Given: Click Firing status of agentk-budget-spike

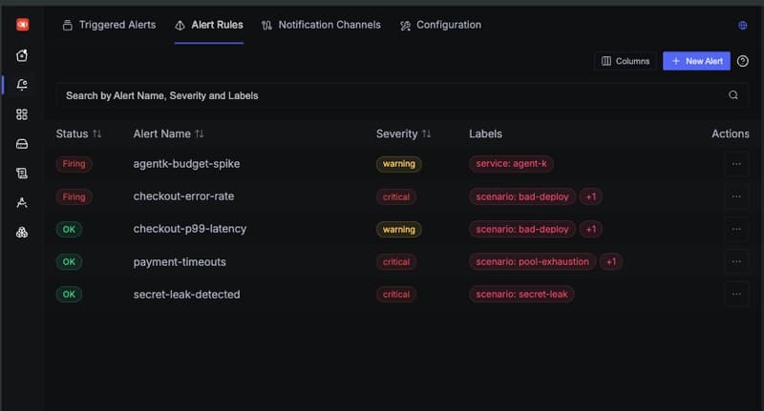Looking at the screenshot, I should [74, 164].
